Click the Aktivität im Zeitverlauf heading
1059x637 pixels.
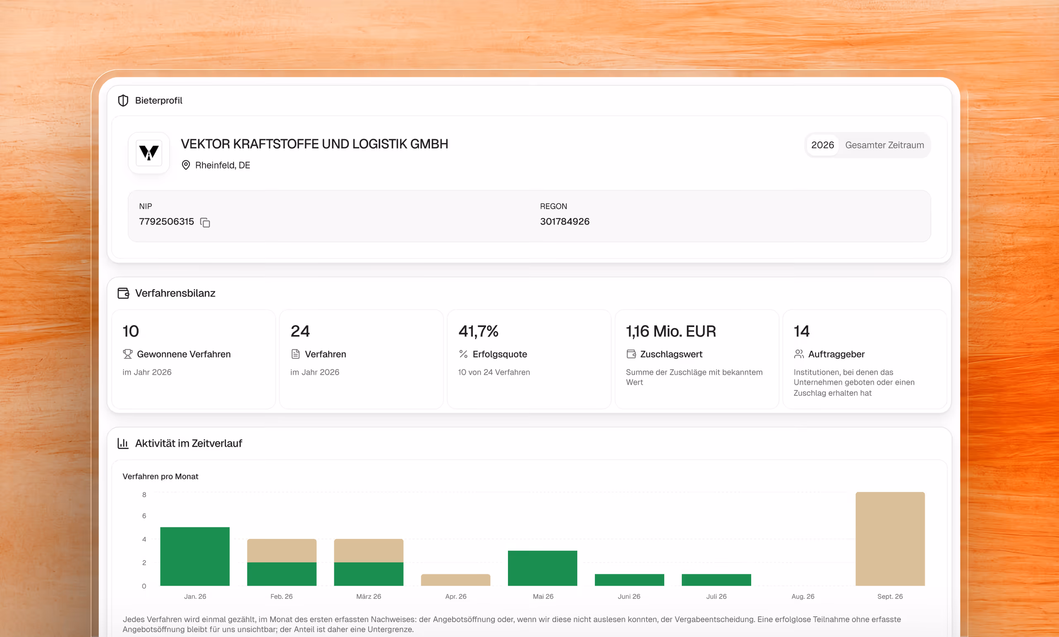(x=189, y=443)
